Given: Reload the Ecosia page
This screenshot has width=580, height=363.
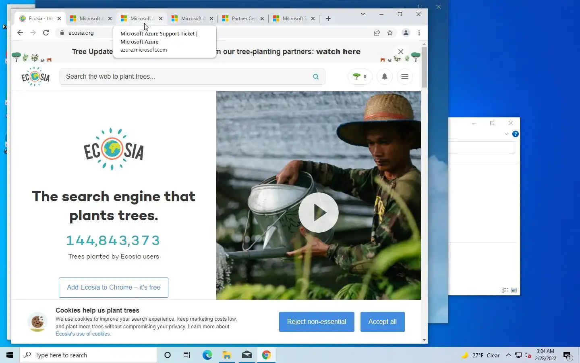Looking at the screenshot, I should tap(46, 33).
